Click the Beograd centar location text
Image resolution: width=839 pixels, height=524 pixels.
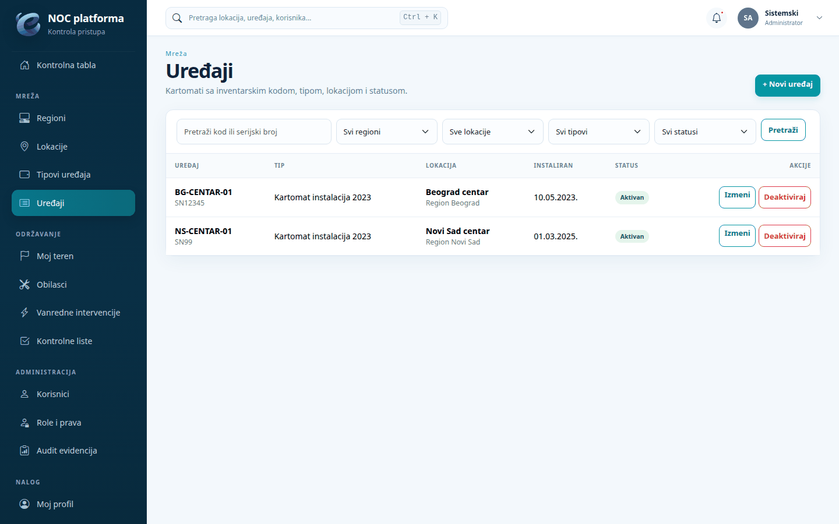coord(457,192)
